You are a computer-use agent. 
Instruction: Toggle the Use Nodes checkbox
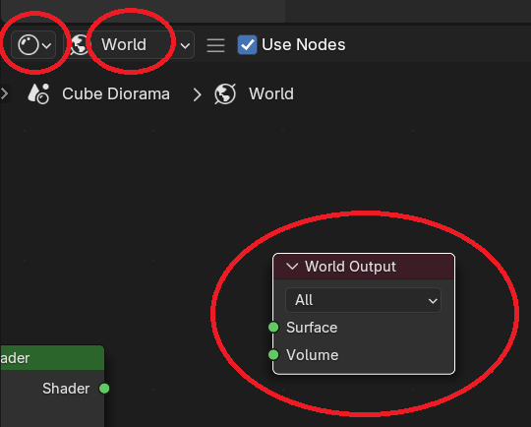tap(247, 44)
